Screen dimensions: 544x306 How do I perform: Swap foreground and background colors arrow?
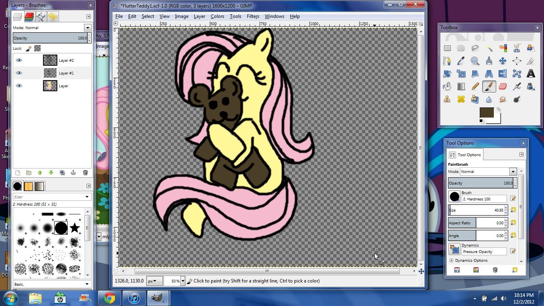pyautogui.click(x=498, y=110)
